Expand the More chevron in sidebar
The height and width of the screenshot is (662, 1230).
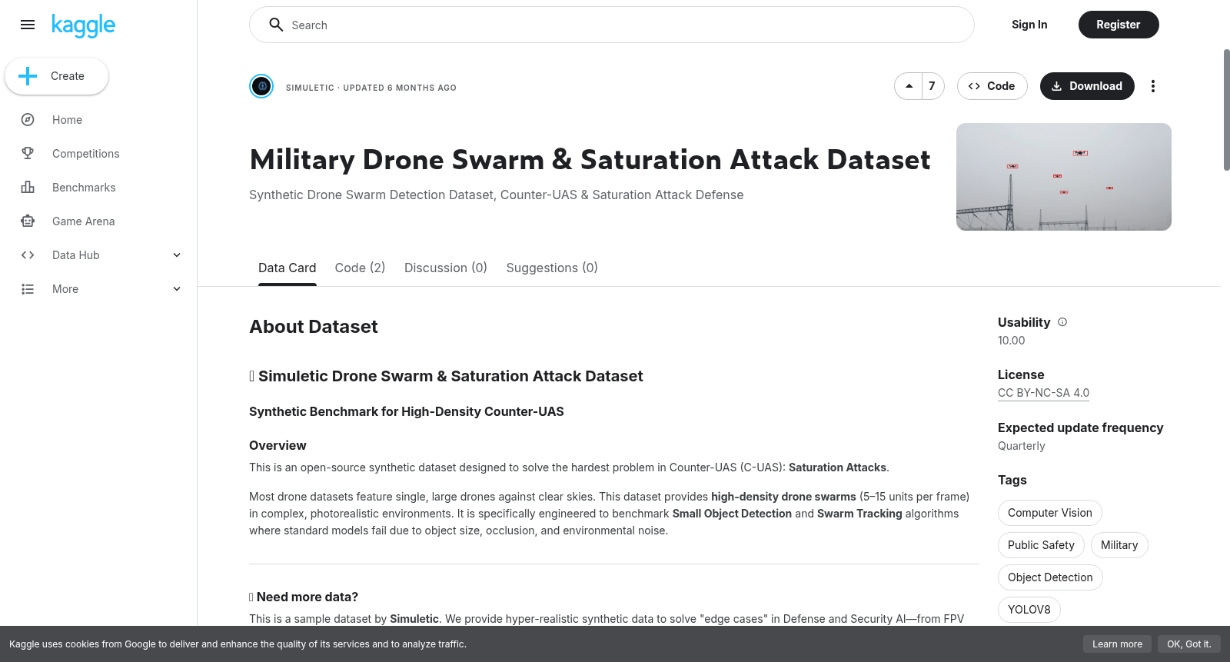coord(177,289)
